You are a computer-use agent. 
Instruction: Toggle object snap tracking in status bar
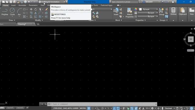[114, 108]
